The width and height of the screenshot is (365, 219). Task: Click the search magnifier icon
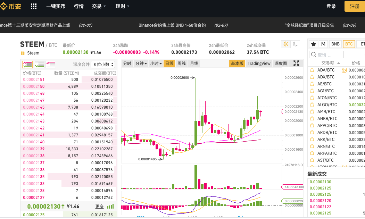(x=314, y=54)
